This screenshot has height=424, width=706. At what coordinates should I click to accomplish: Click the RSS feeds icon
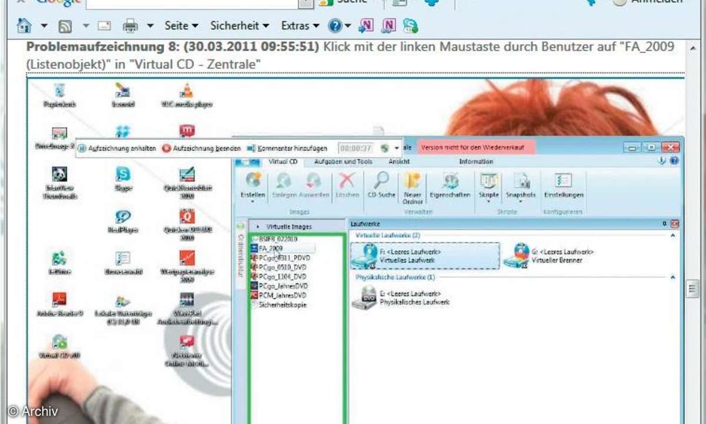65,26
